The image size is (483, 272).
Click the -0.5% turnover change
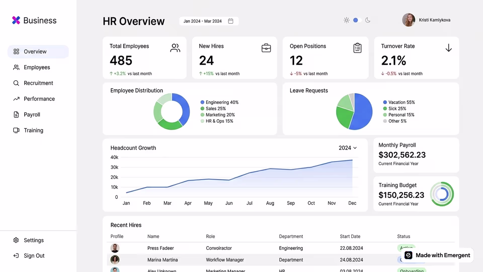tap(389, 74)
